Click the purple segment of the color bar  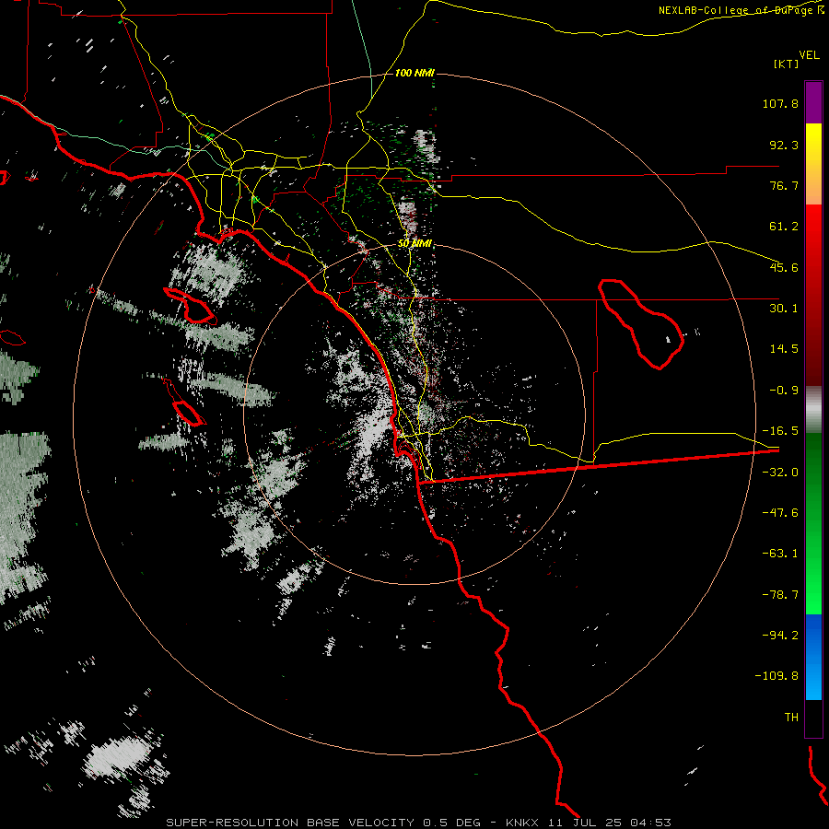(813, 102)
